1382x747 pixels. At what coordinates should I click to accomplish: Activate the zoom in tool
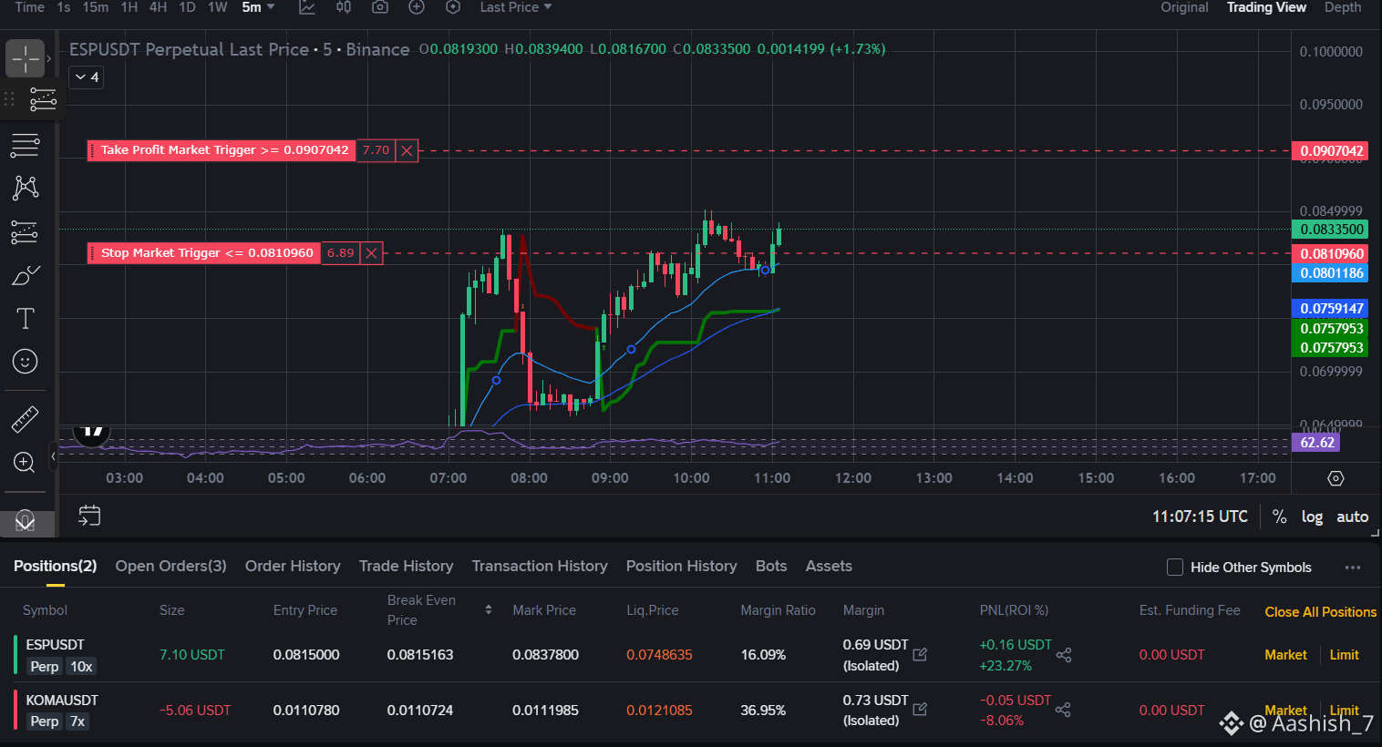(x=26, y=462)
